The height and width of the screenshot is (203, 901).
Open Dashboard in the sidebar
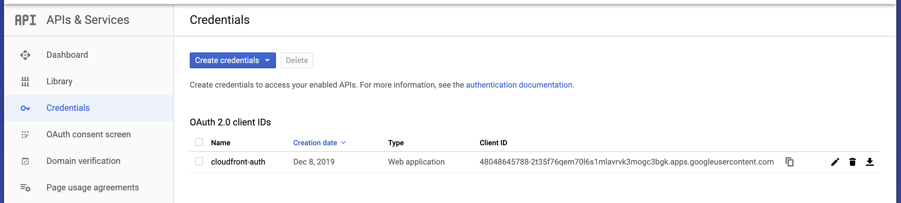pyautogui.click(x=89, y=55)
